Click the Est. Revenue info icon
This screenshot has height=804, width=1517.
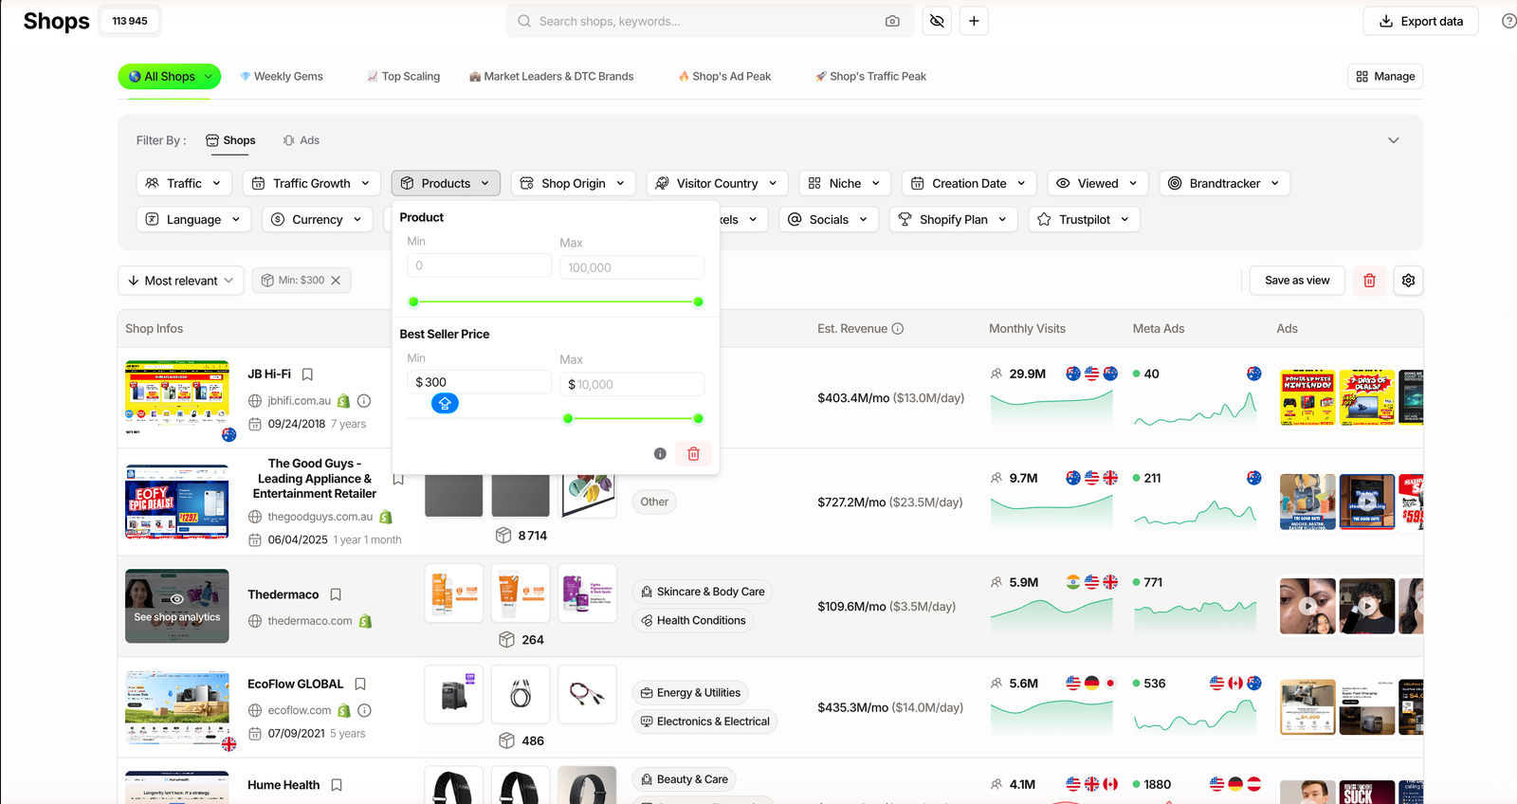tap(897, 329)
